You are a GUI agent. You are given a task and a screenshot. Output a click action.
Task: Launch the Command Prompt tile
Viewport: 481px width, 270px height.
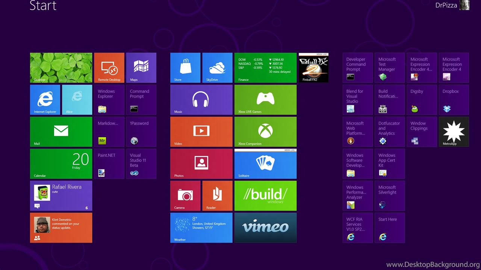(141, 100)
